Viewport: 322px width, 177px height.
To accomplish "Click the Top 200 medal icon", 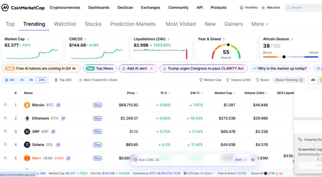I will point(56,80).
